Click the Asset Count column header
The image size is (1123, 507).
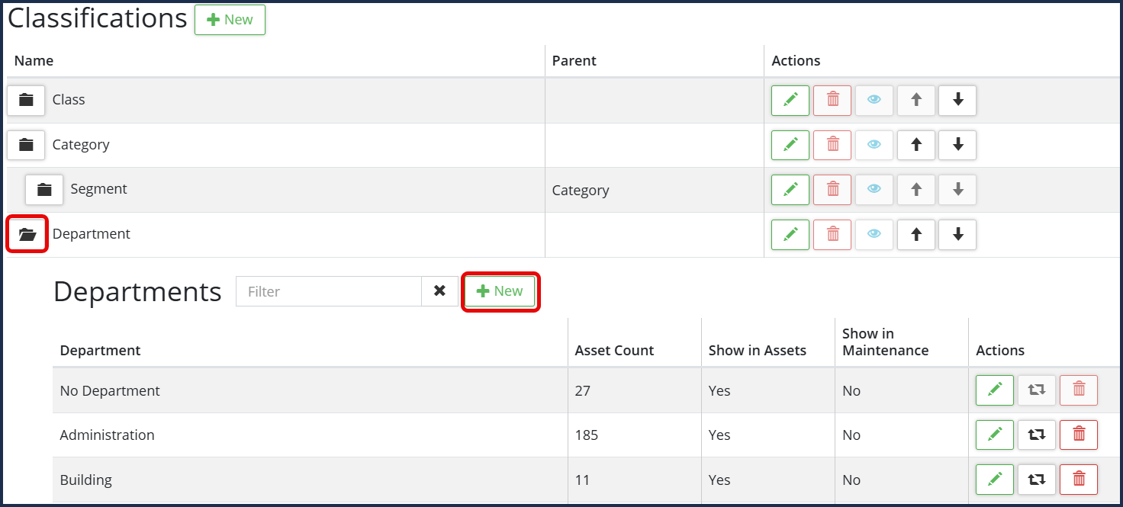pos(614,351)
